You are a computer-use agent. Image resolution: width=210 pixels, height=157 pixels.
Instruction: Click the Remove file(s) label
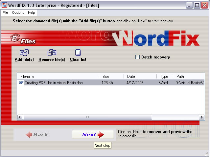point(52,59)
